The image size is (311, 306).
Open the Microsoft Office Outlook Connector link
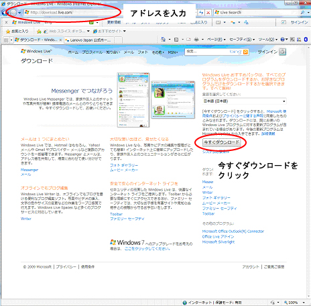point(233,232)
